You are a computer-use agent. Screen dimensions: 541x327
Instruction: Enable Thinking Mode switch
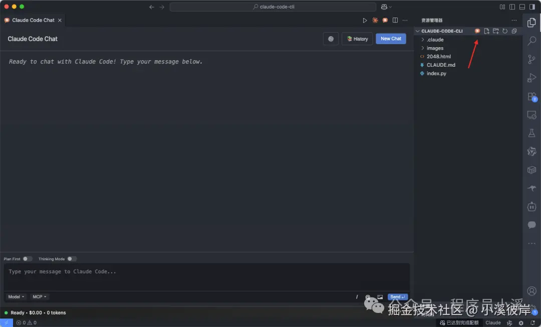72,259
